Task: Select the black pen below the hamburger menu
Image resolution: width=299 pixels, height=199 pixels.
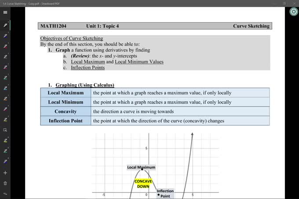Action: click(x=5, y=25)
